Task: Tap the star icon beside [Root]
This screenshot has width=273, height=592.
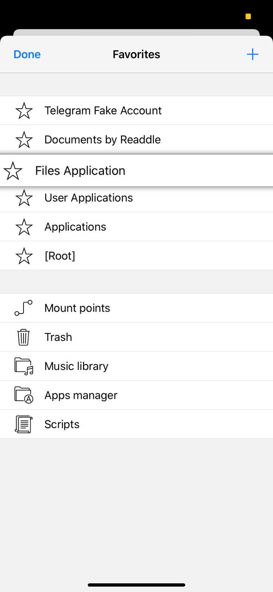Action: tap(24, 256)
